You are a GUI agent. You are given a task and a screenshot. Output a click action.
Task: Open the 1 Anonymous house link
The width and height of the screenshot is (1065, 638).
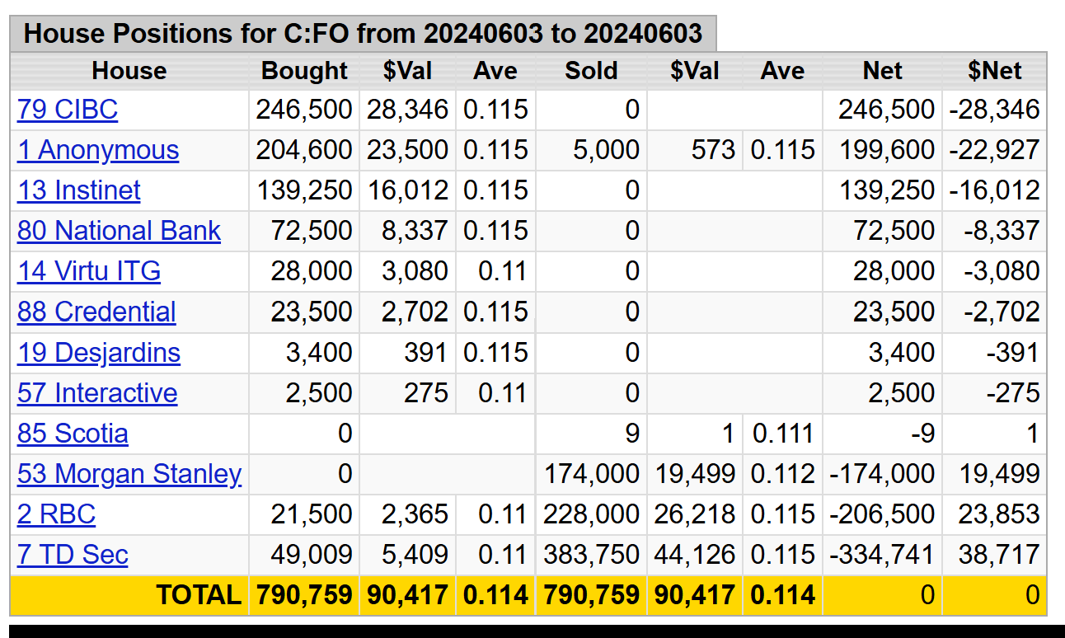click(x=98, y=150)
